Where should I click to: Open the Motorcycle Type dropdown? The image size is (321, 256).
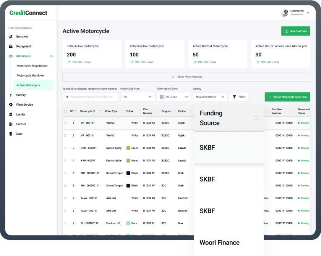(x=137, y=97)
